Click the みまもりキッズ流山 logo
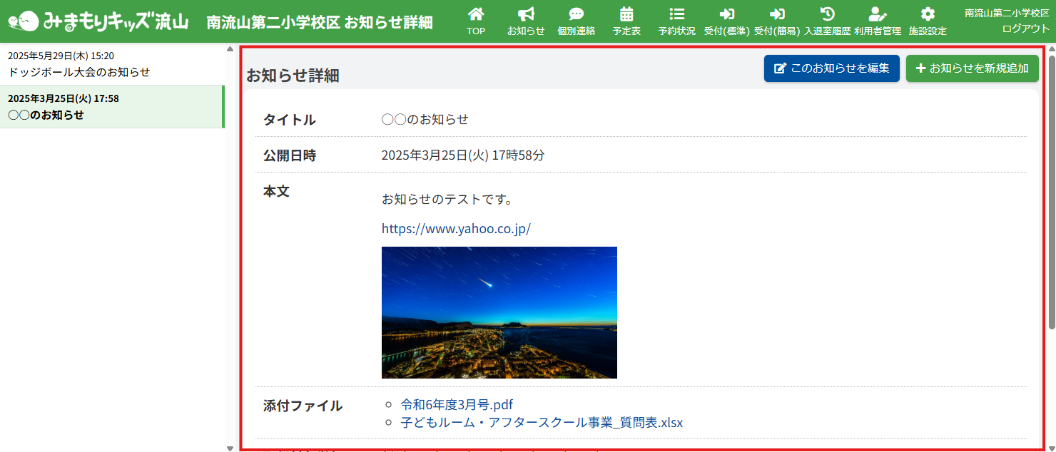Screen dimensions: 1056x452 [x=98, y=21]
